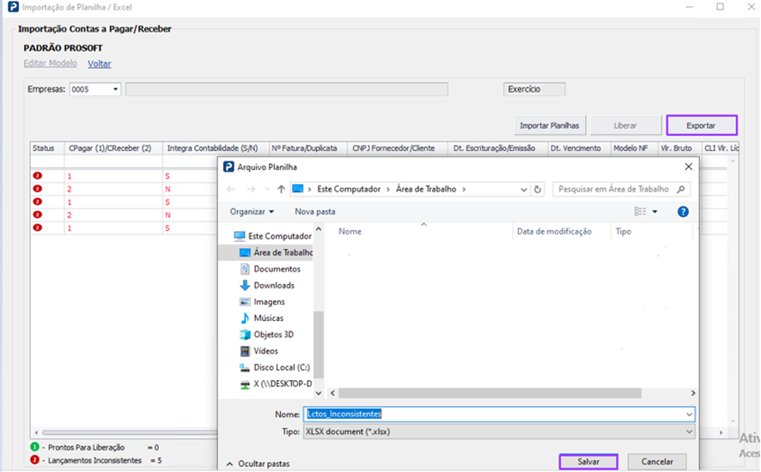Click the Exportar button
The image size is (761, 472).
tap(701, 125)
